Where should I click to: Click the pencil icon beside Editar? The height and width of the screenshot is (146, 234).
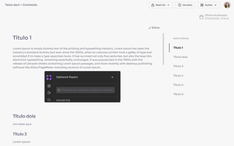150,28
